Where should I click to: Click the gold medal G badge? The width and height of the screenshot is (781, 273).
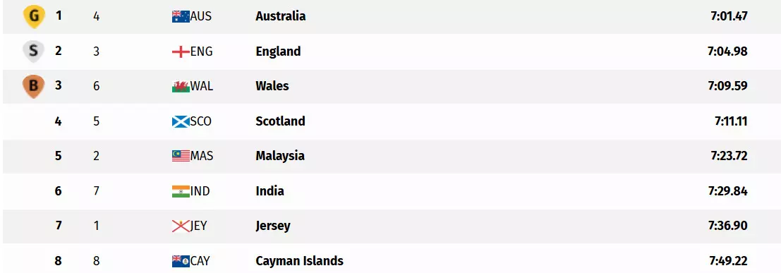(x=33, y=16)
